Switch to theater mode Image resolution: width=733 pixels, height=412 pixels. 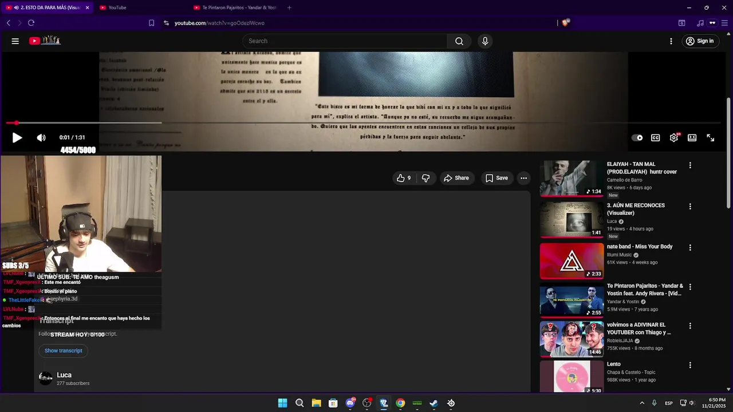pyautogui.click(x=692, y=138)
